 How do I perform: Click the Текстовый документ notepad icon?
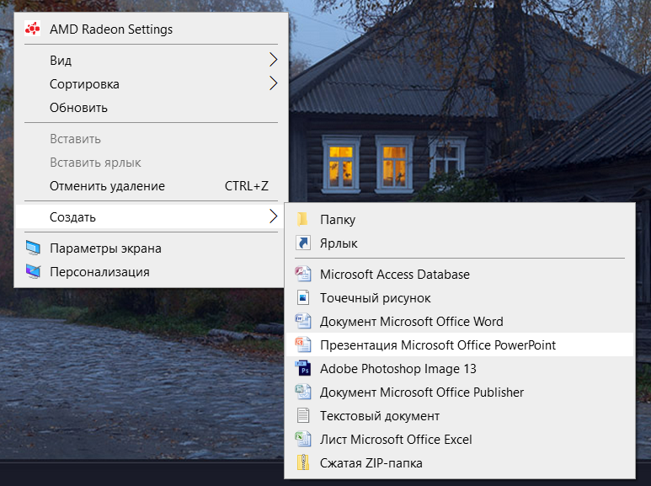pos(303,415)
